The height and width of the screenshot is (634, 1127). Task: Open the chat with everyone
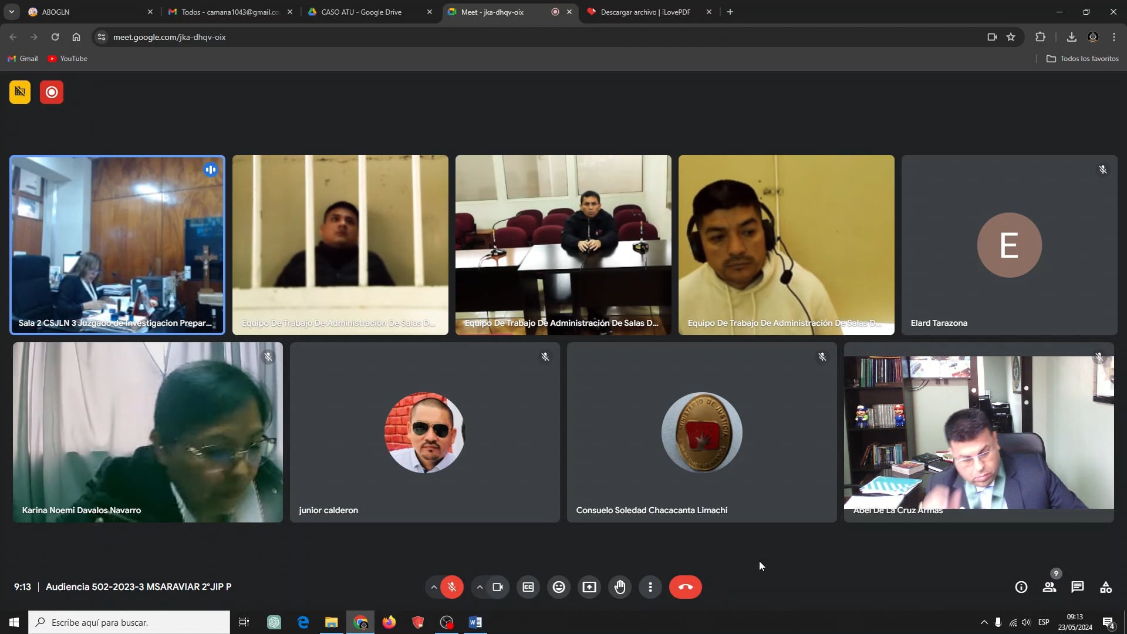1078,587
